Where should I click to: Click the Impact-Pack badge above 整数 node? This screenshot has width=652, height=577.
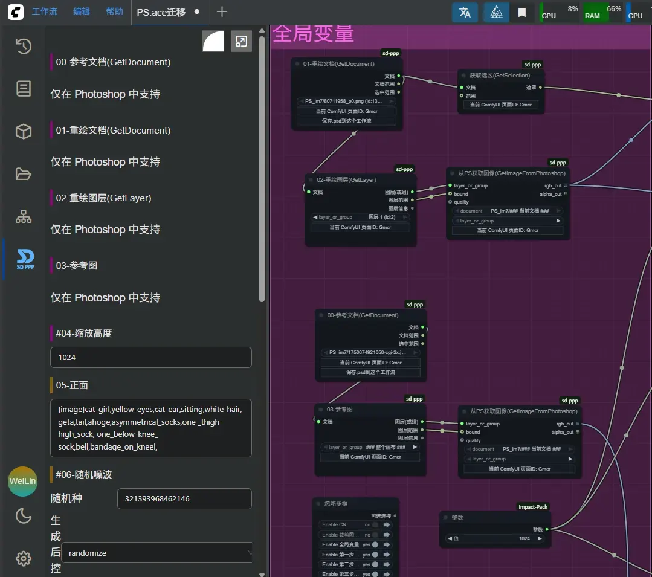coord(533,507)
